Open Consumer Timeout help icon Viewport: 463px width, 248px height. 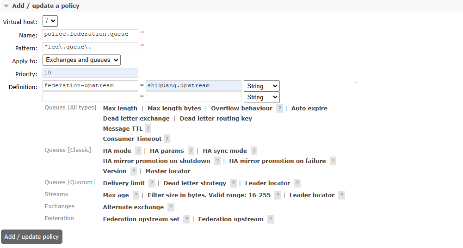[167, 139]
